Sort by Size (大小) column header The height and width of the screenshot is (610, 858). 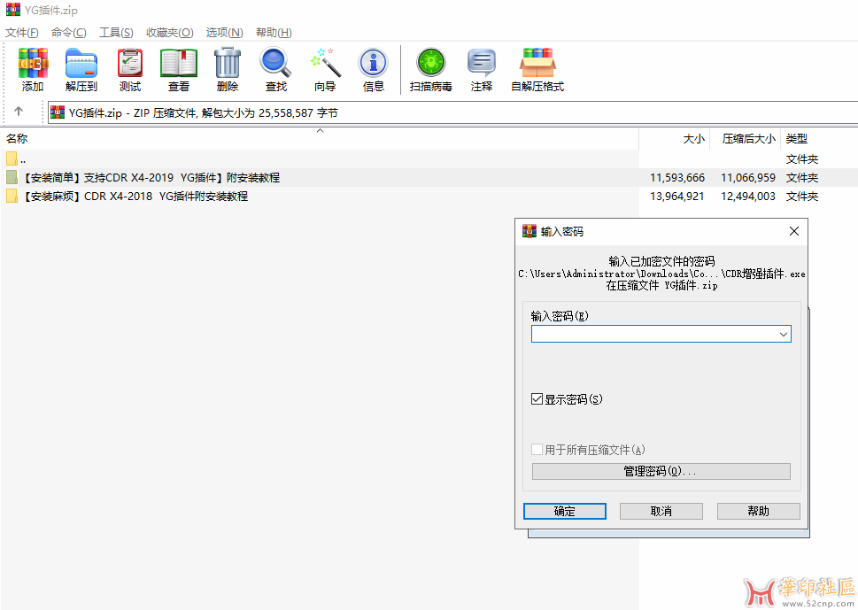(694, 139)
